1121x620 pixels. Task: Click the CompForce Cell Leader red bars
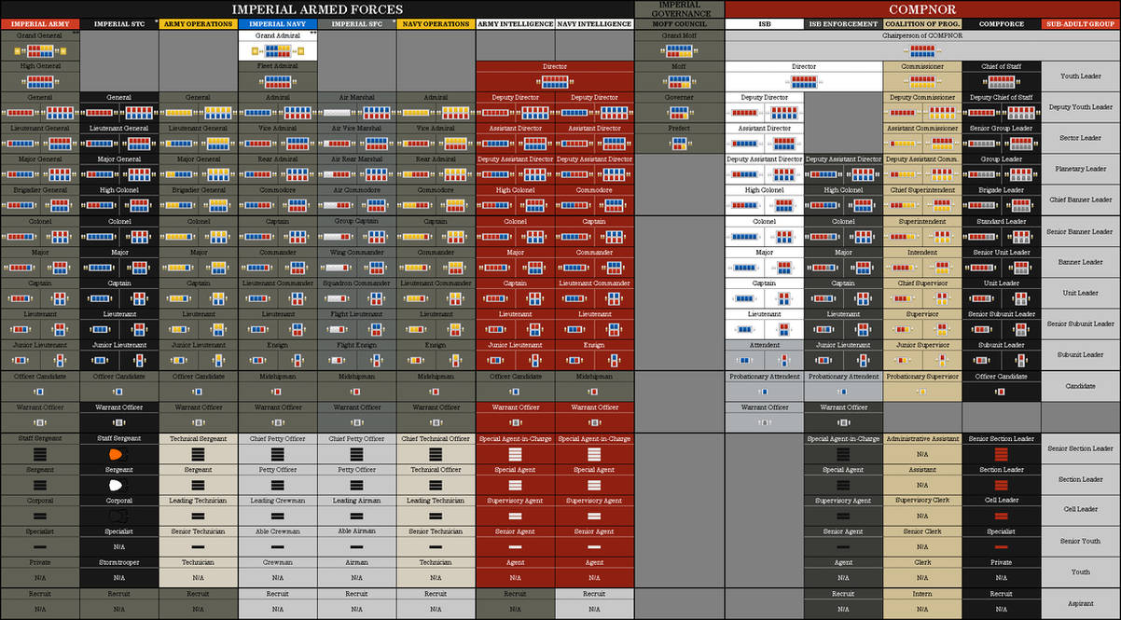[1002, 516]
